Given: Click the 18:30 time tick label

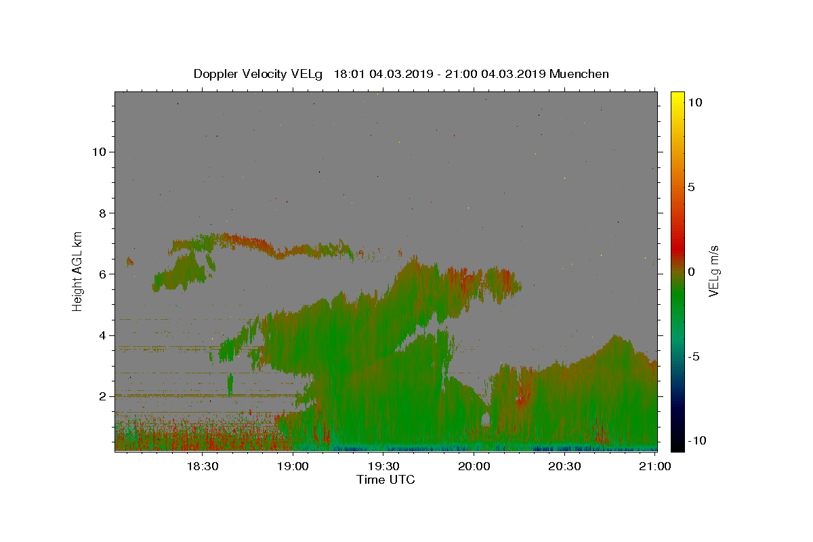Looking at the screenshot, I should (203, 466).
